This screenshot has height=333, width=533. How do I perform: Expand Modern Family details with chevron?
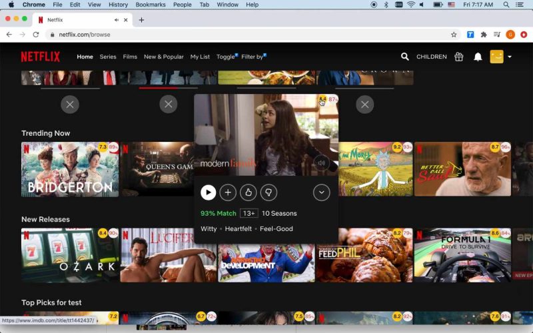pos(321,192)
